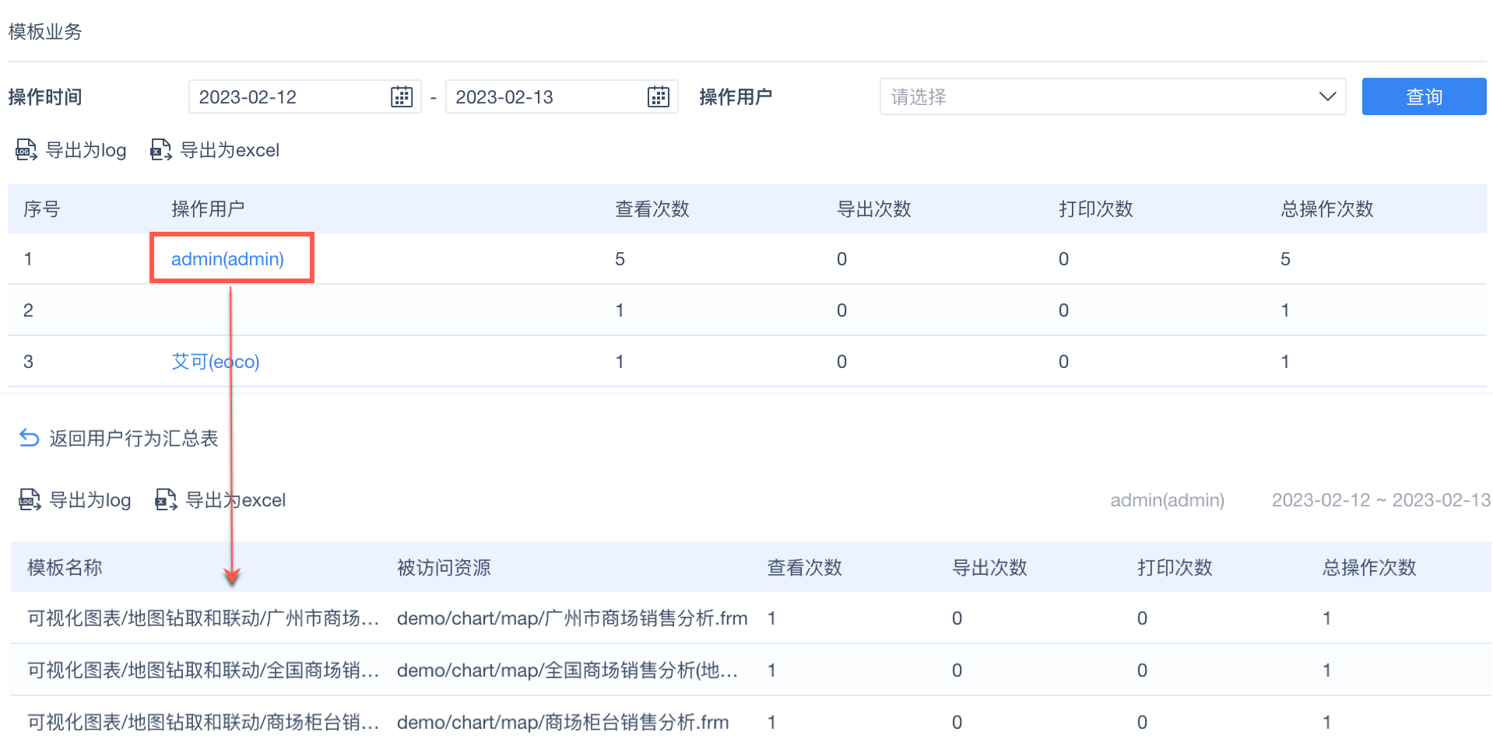Image resolution: width=1493 pixels, height=739 pixels.
Task: Click the upper export as log icon
Action: [26, 150]
